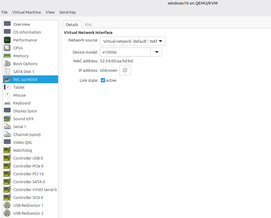Select the USB Redirector 1 icon
Screen dimensions: 271x218
[7, 205]
